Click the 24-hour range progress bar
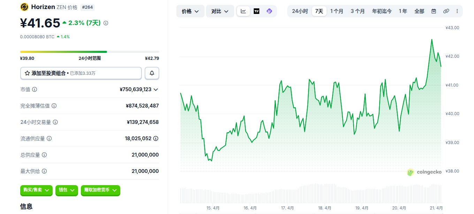Screen dimensions: 474x214 [90, 52]
